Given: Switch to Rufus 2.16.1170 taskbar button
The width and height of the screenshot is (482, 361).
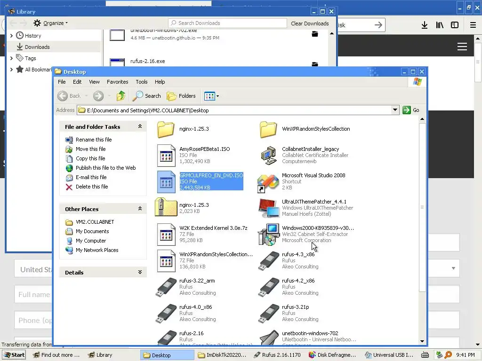Looking at the screenshot, I should tap(277, 355).
